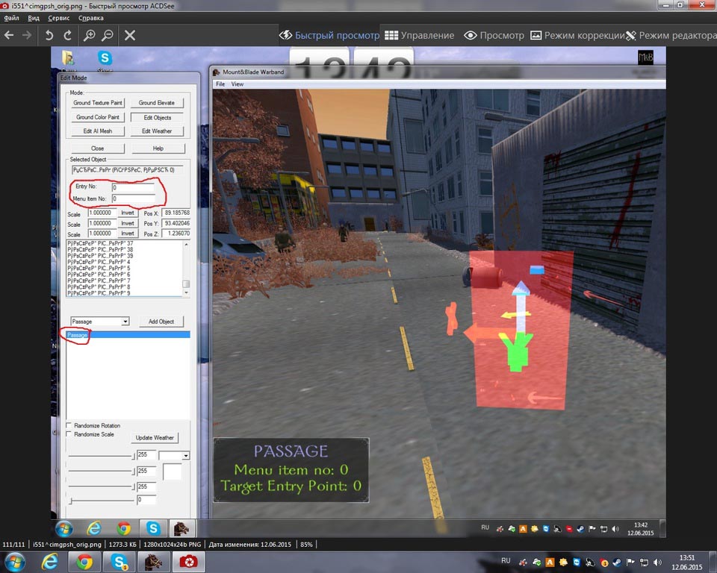717x573 pixels.
Task: Click the Ground Texture Paint button
Action: (98, 103)
